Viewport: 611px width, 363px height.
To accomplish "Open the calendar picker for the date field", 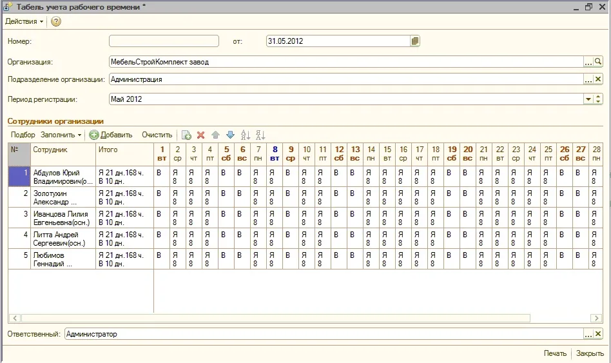I will pos(415,41).
